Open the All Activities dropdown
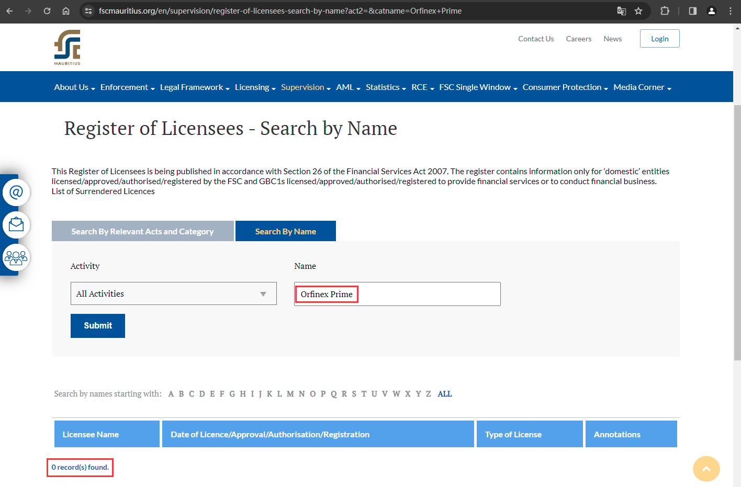The height and width of the screenshot is (487, 741). (x=174, y=293)
